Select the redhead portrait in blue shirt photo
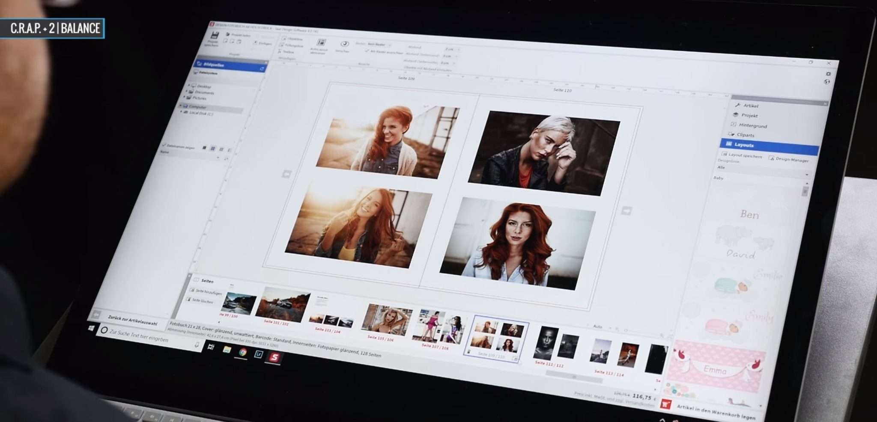This screenshot has height=422, width=877. [x=517, y=243]
